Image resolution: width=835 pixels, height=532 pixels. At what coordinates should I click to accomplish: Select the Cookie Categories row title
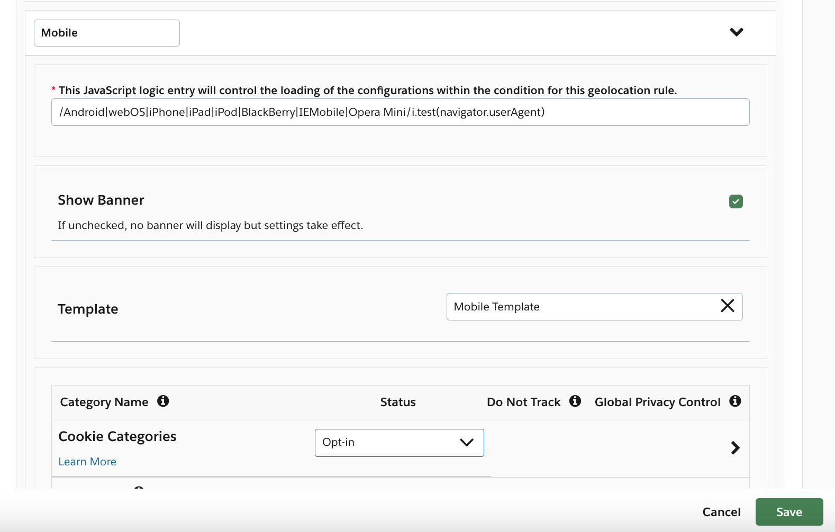click(x=117, y=436)
